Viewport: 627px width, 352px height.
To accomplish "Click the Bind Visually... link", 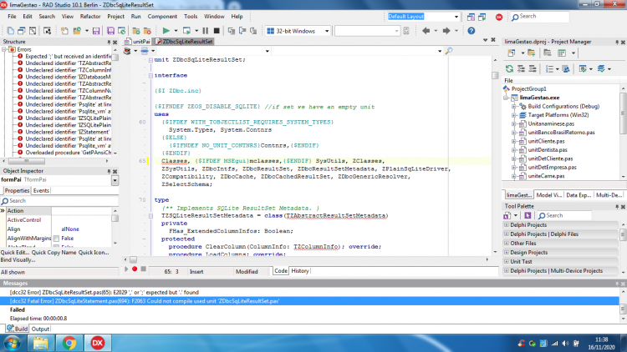I will [x=18, y=260].
